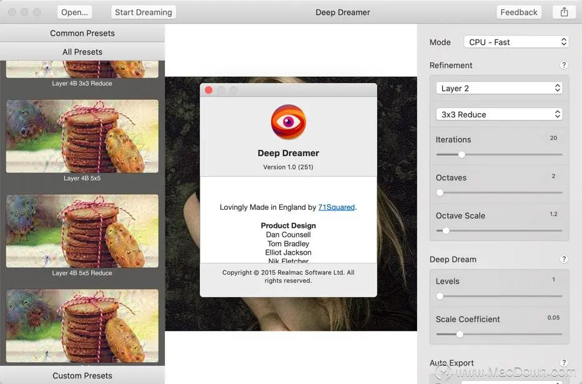Click the name Dan Counsell
Viewport: 582px width, 384px height.
coord(289,235)
